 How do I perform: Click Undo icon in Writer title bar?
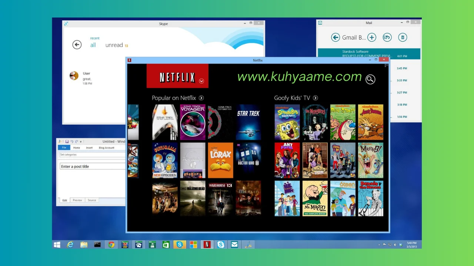pyautogui.click(x=72, y=141)
